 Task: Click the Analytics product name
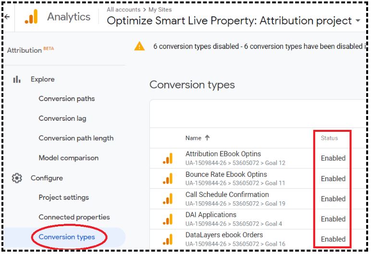click(x=69, y=17)
